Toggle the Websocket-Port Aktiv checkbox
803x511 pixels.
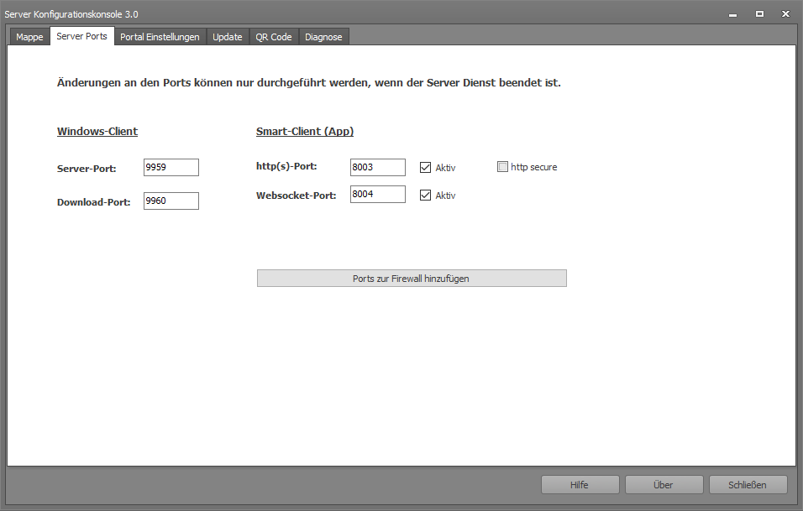pos(425,195)
